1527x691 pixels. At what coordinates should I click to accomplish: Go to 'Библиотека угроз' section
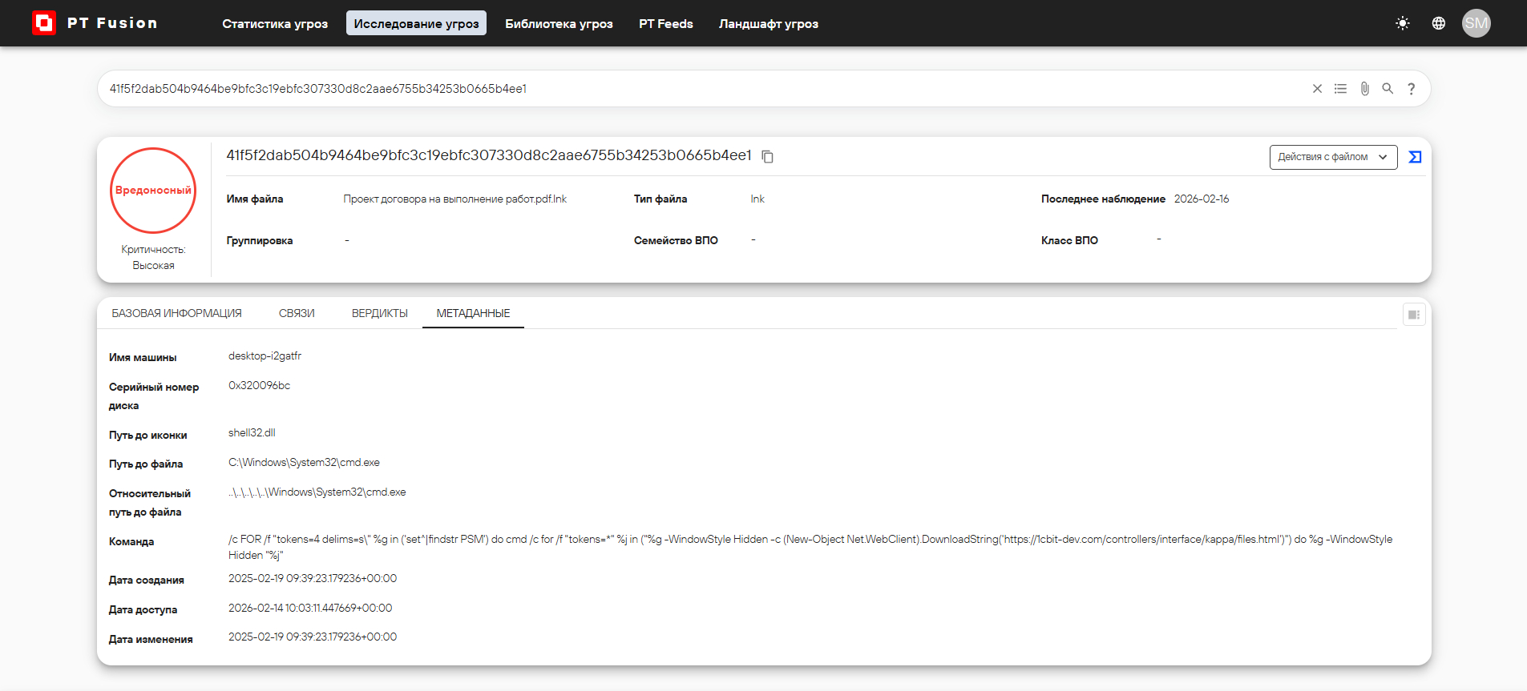tap(559, 23)
